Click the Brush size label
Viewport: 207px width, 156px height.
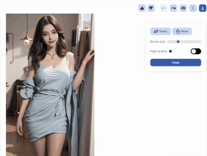(158, 42)
